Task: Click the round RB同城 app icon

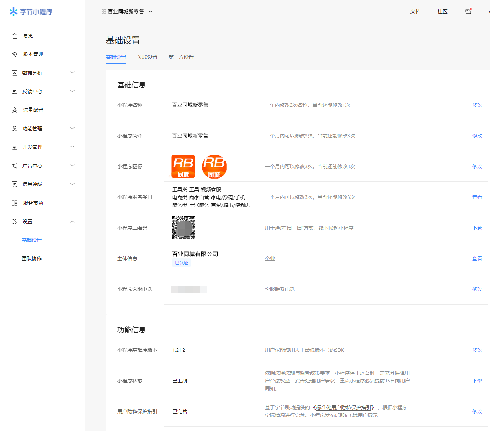Action: (x=214, y=166)
